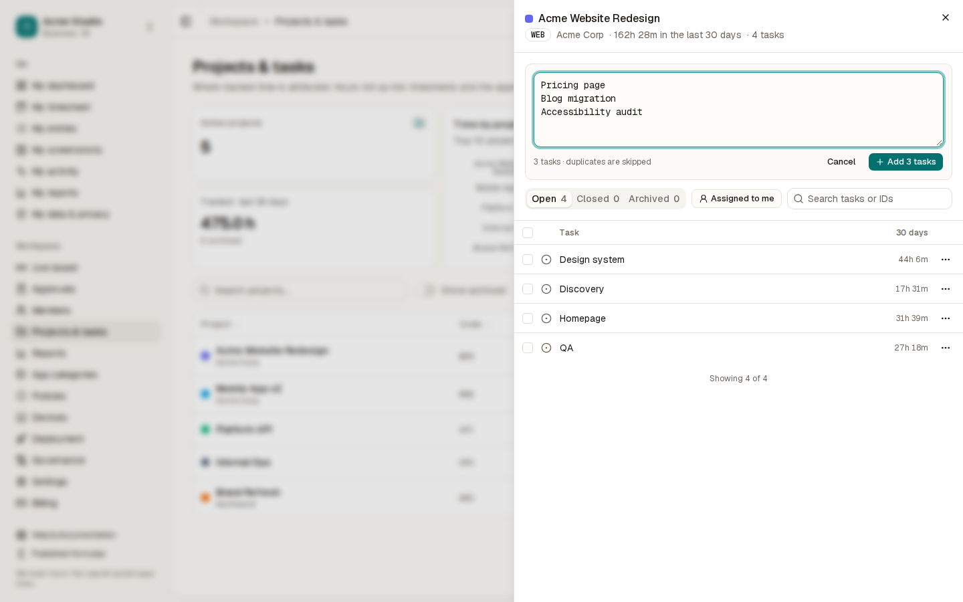This screenshot has height=602, width=963.
Task: Click the Add 3 tasks button
Action: coord(905,162)
